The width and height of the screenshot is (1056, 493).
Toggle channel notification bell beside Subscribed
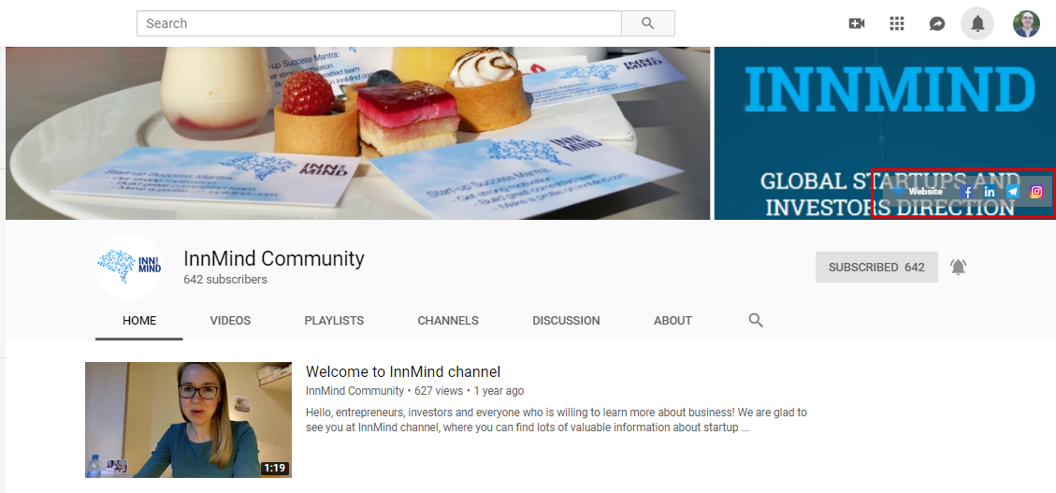click(x=959, y=267)
